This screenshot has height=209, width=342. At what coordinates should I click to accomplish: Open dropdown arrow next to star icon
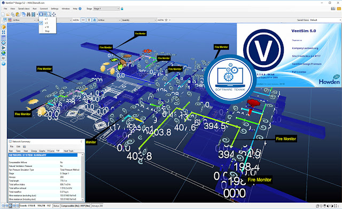[170, 20]
